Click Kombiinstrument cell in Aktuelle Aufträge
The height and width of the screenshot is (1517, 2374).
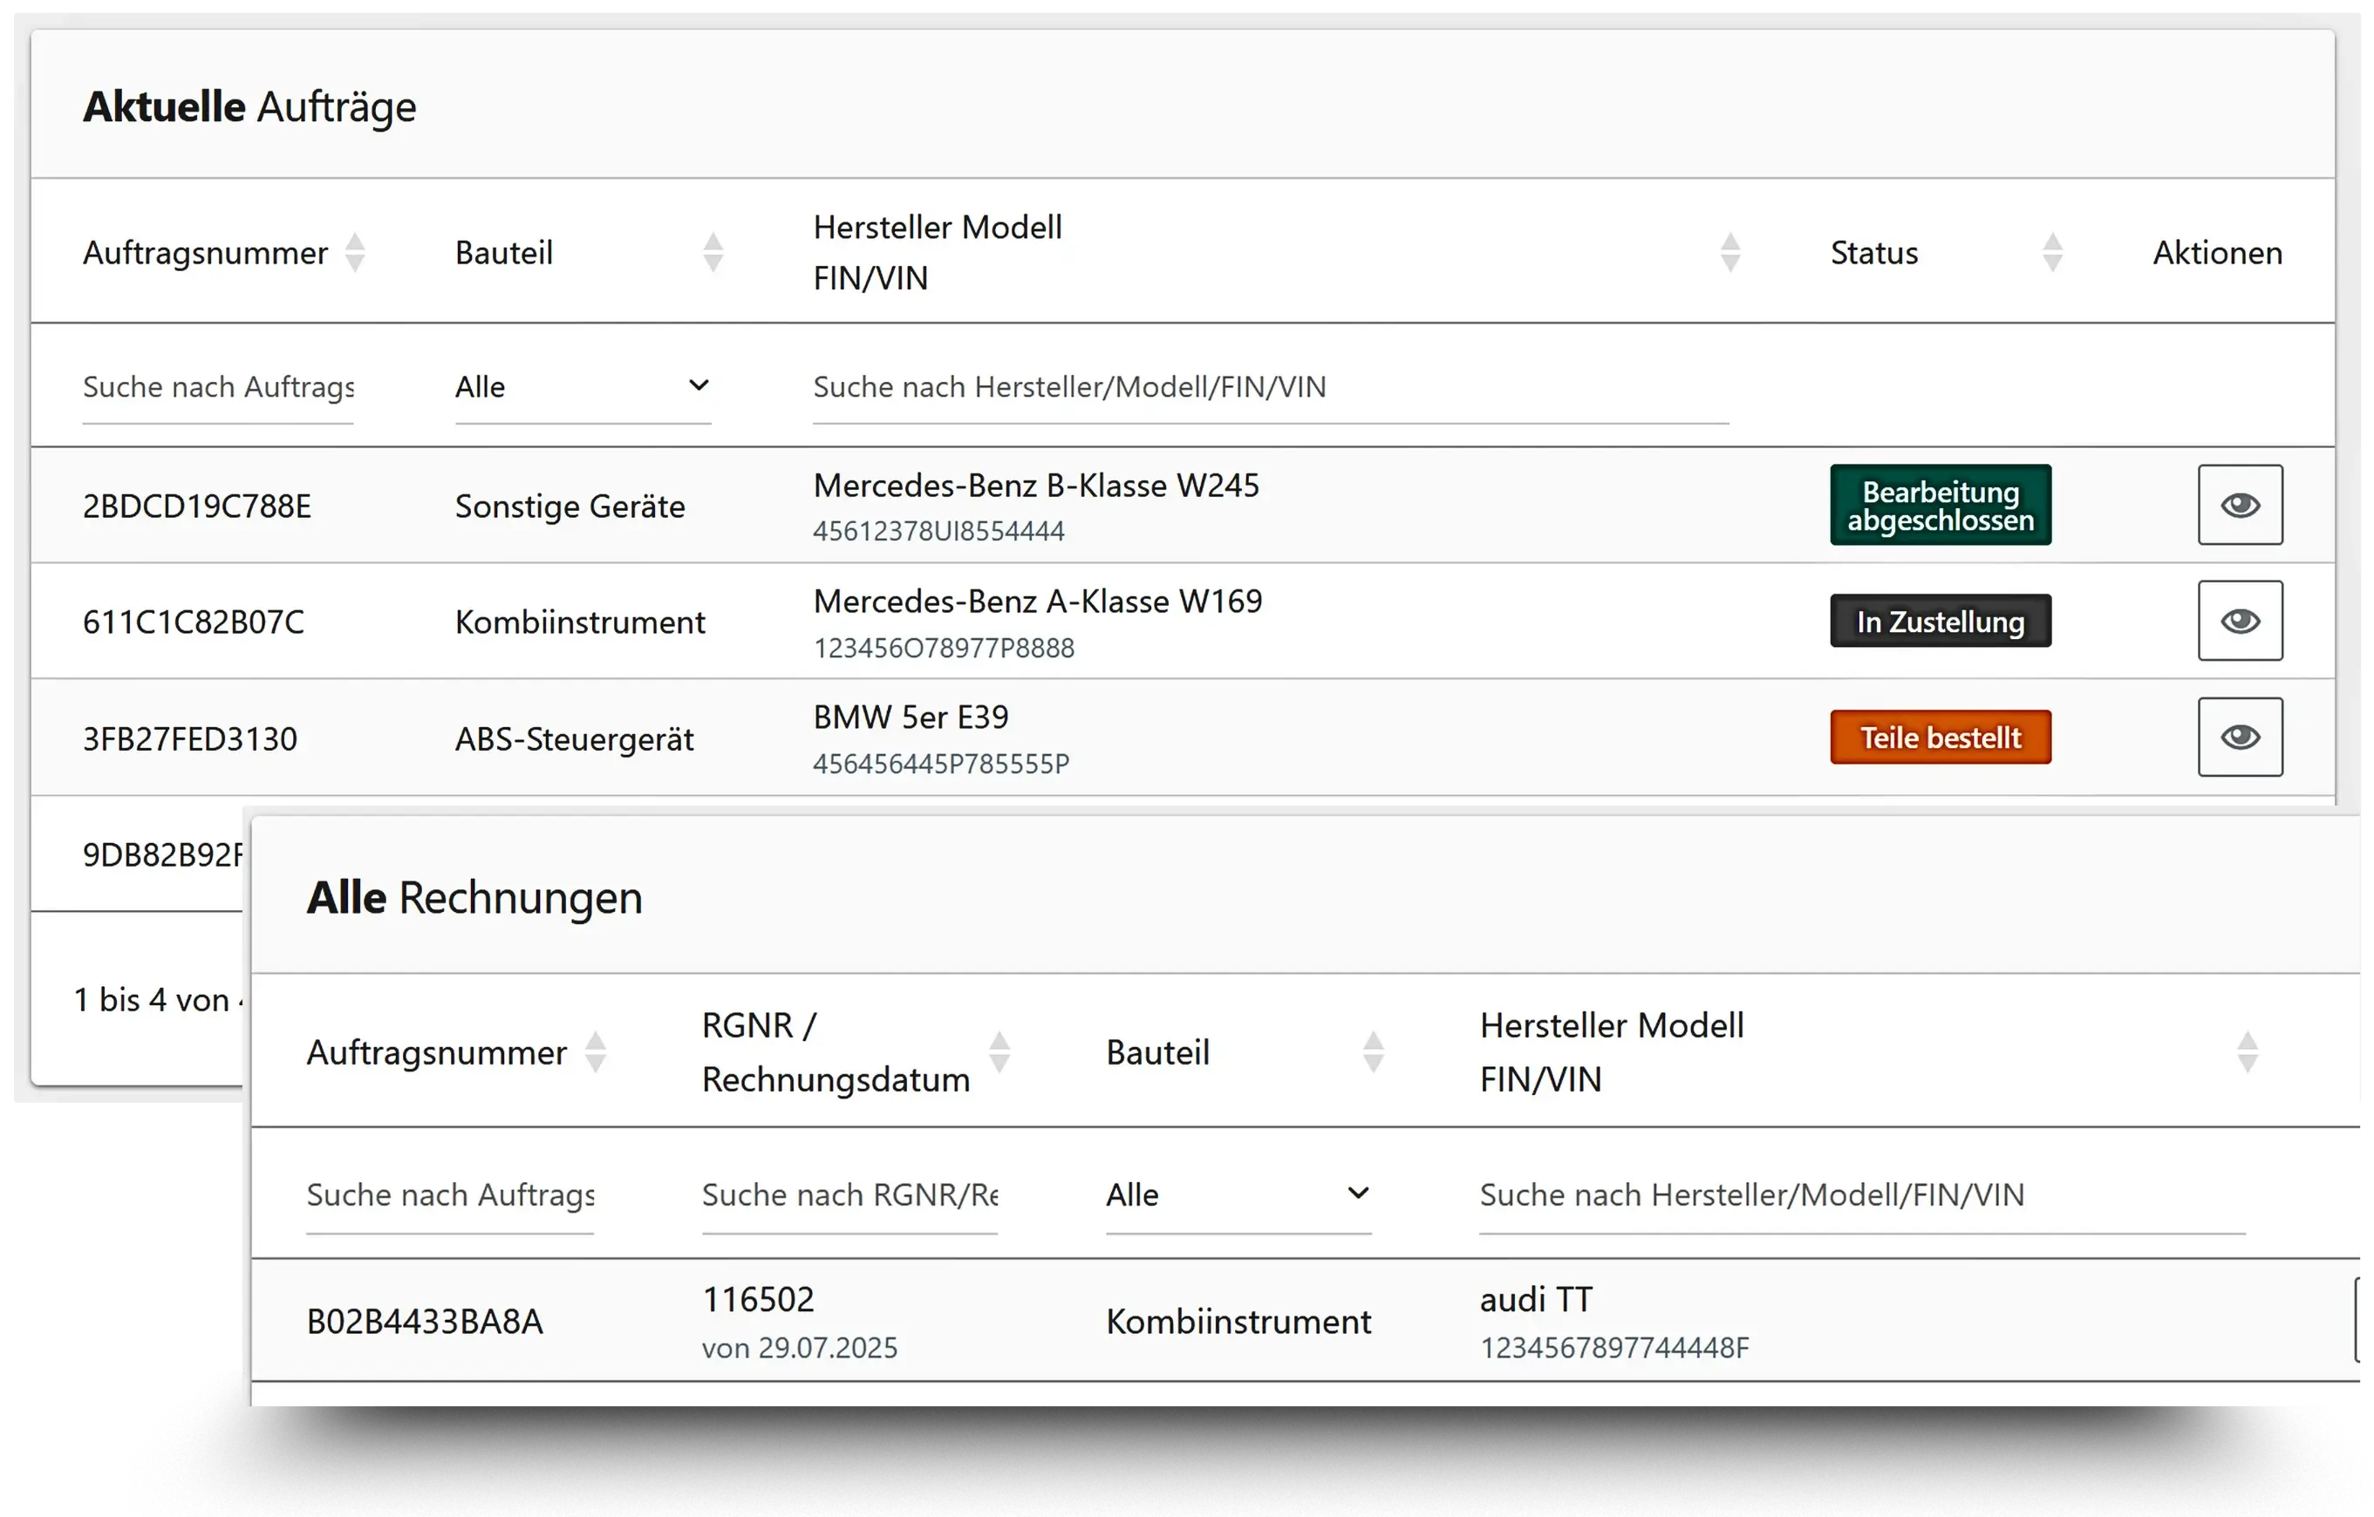(x=580, y=622)
